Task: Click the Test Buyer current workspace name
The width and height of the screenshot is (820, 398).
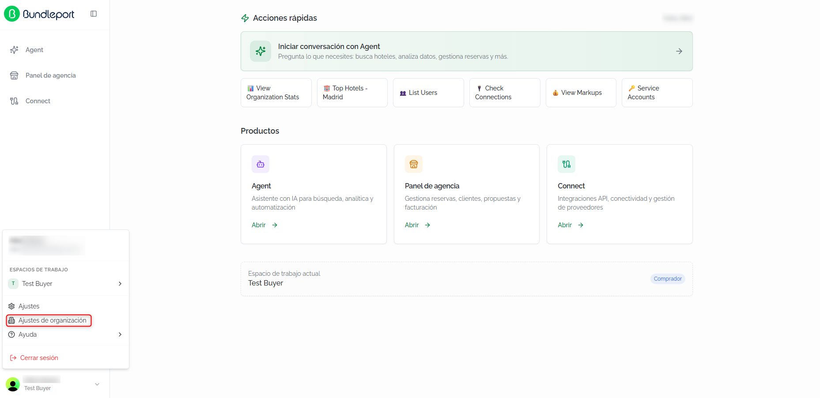Action: 265,283
